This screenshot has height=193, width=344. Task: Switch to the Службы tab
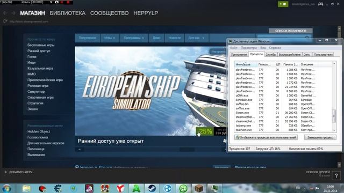[271, 55]
